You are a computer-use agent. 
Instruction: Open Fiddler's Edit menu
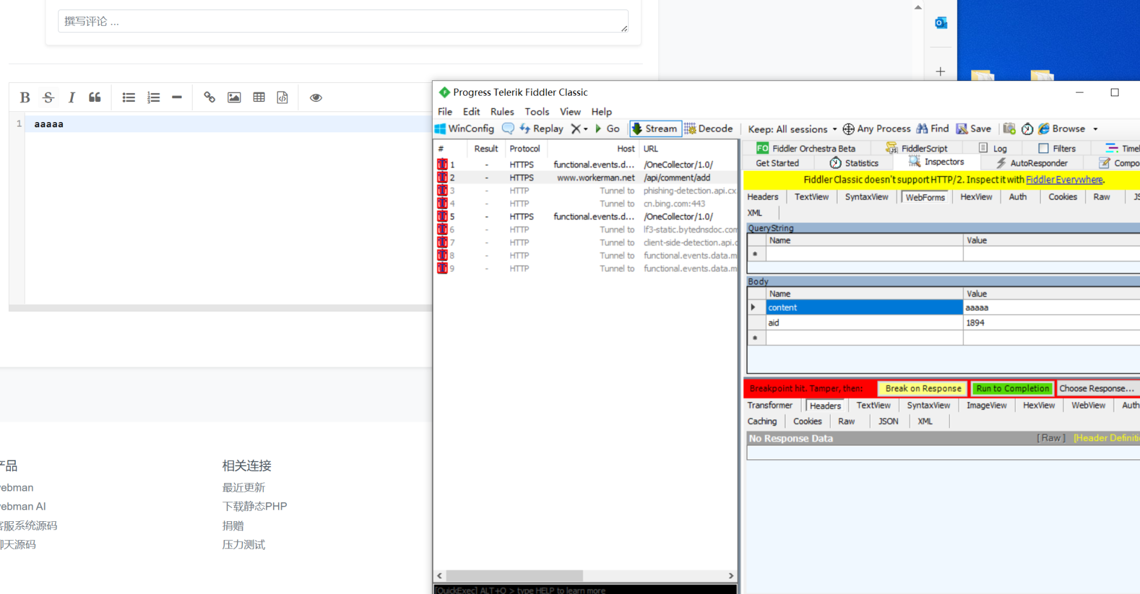(471, 111)
